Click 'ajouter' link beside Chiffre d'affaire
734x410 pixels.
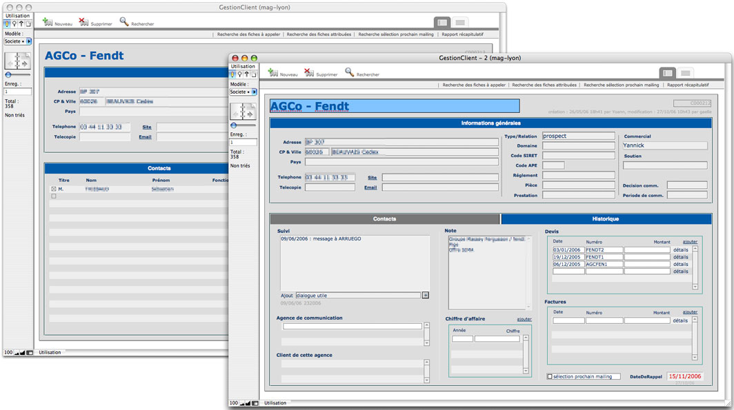(524, 319)
